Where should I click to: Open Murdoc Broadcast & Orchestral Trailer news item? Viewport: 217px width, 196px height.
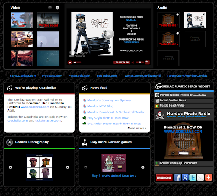coord(116,112)
